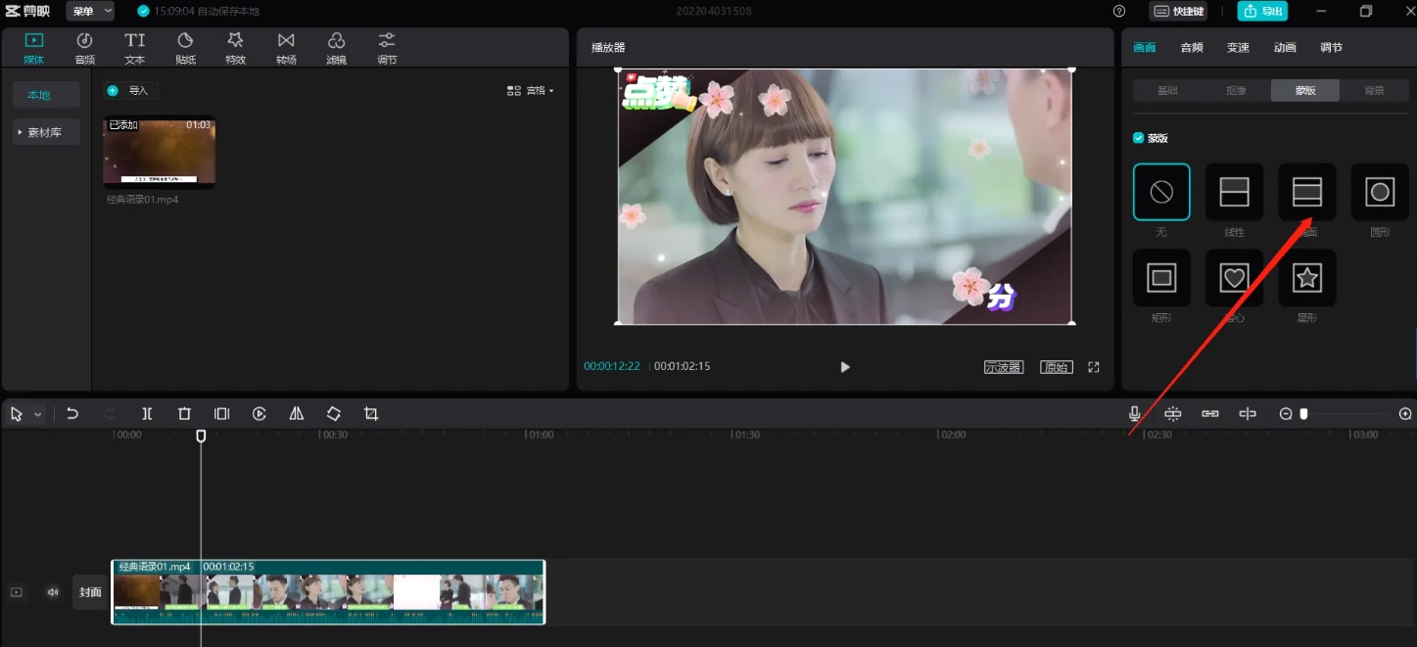Select the crop tool in timeline toolbar
Image resolution: width=1417 pixels, height=647 pixels.
(x=370, y=413)
